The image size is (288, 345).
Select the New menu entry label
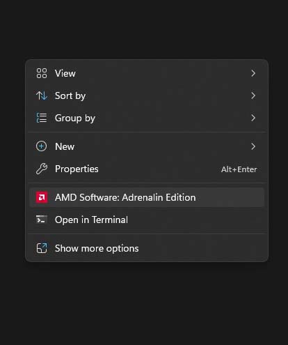pyautogui.click(x=65, y=146)
